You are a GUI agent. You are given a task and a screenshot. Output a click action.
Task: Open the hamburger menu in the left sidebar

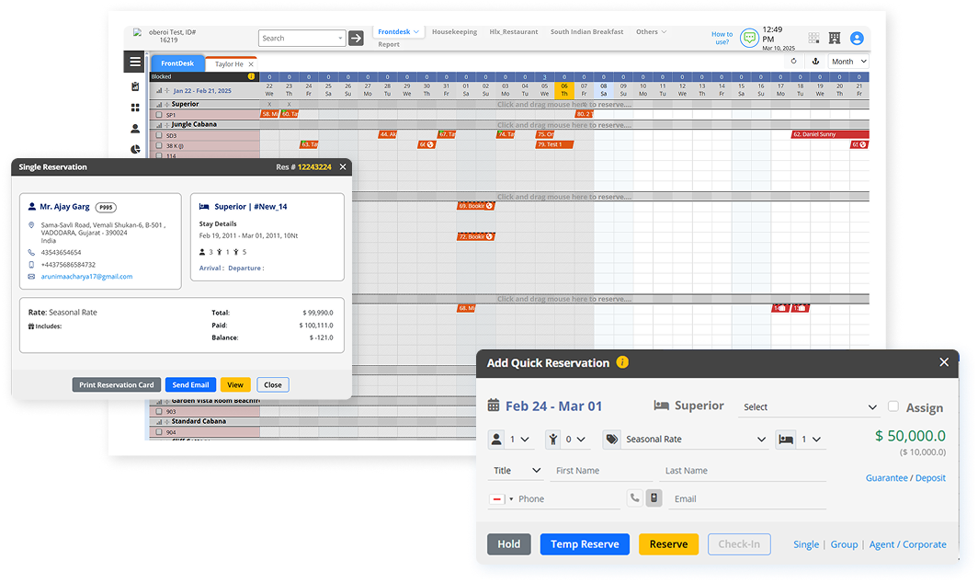coord(135,62)
